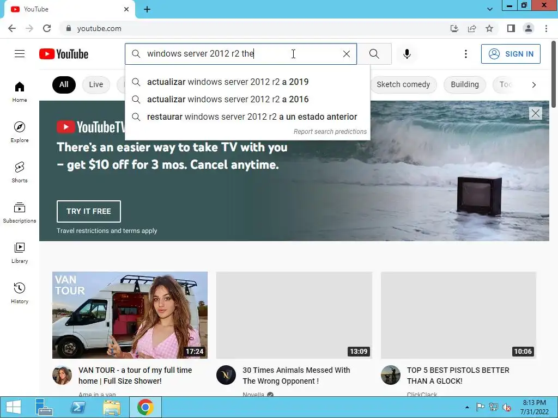Open a new tab with plus button

pos(147,9)
